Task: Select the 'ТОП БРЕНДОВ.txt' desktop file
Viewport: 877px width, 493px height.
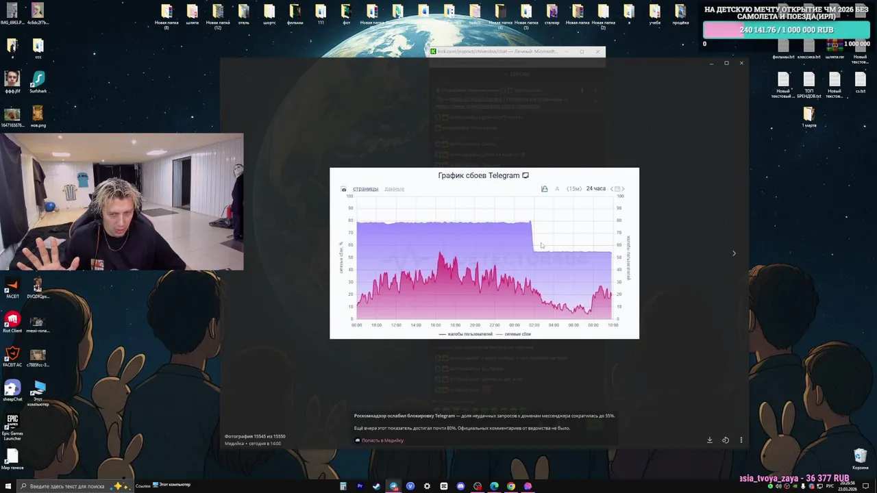Action: (809, 86)
